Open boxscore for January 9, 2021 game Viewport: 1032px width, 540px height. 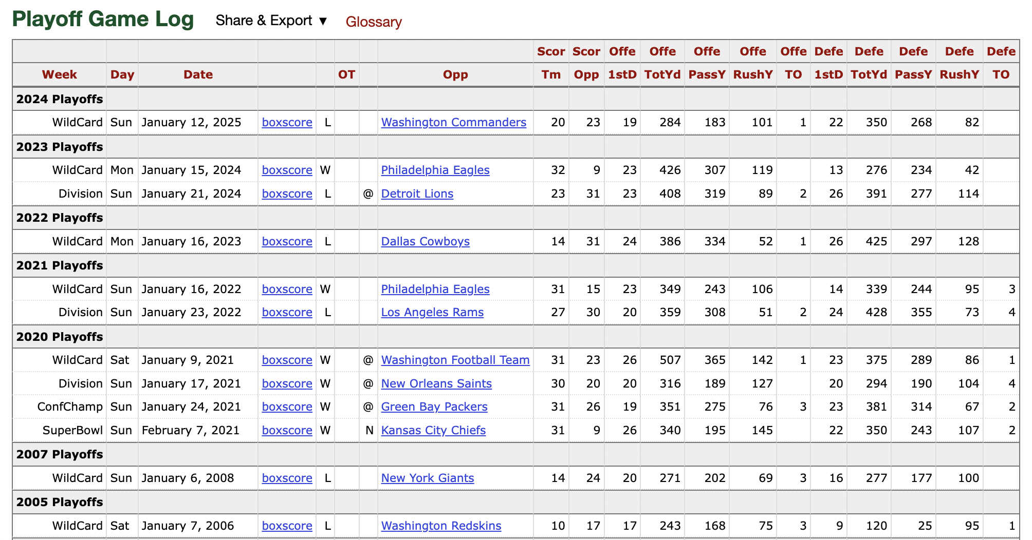point(287,360)
